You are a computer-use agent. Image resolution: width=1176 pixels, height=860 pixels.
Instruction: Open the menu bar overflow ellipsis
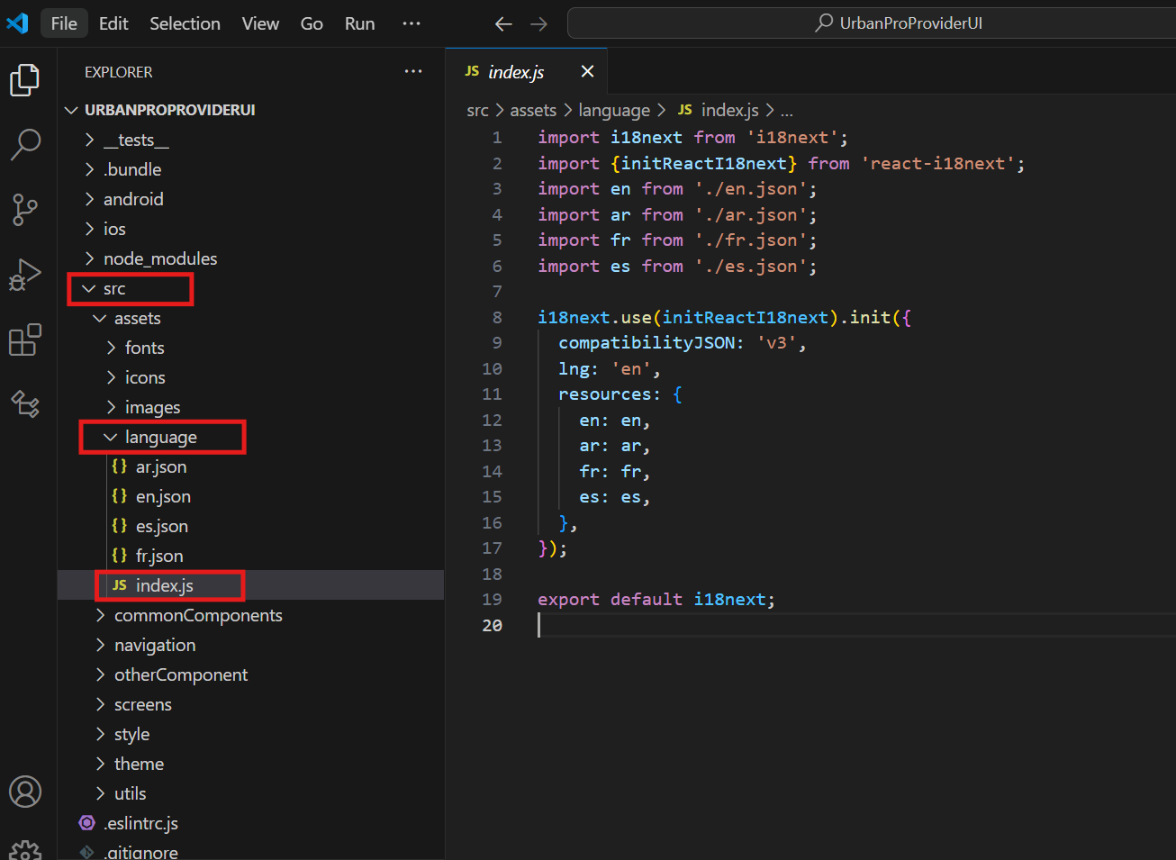point(412,23)
